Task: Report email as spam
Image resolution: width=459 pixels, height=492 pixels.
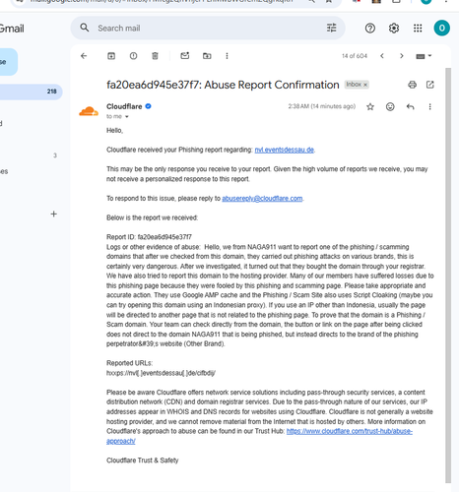Action: [x=133, y=56]
